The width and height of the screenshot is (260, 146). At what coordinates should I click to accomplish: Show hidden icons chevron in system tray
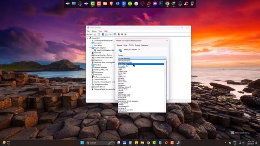(225, 143)
